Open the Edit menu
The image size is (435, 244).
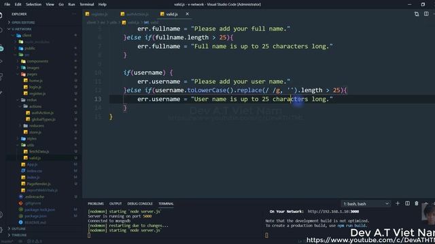click(18, 5)
